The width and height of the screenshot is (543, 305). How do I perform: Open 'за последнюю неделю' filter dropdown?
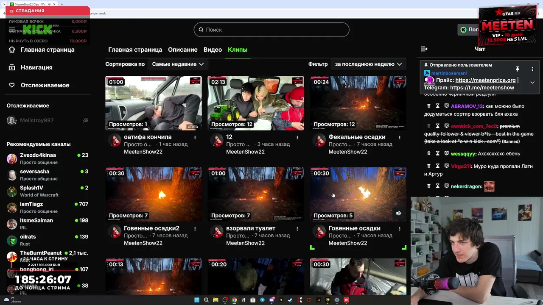368,64
